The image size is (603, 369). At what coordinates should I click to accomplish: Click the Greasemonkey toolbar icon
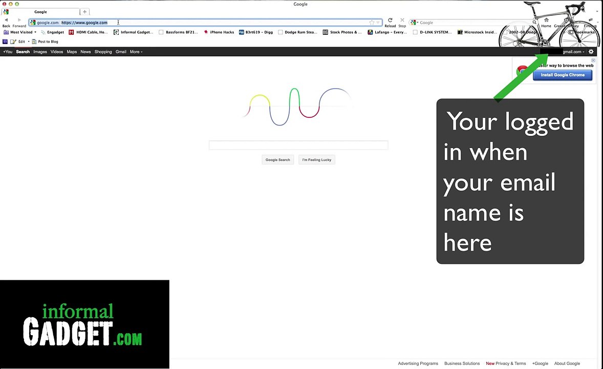(x=566, y=20)
